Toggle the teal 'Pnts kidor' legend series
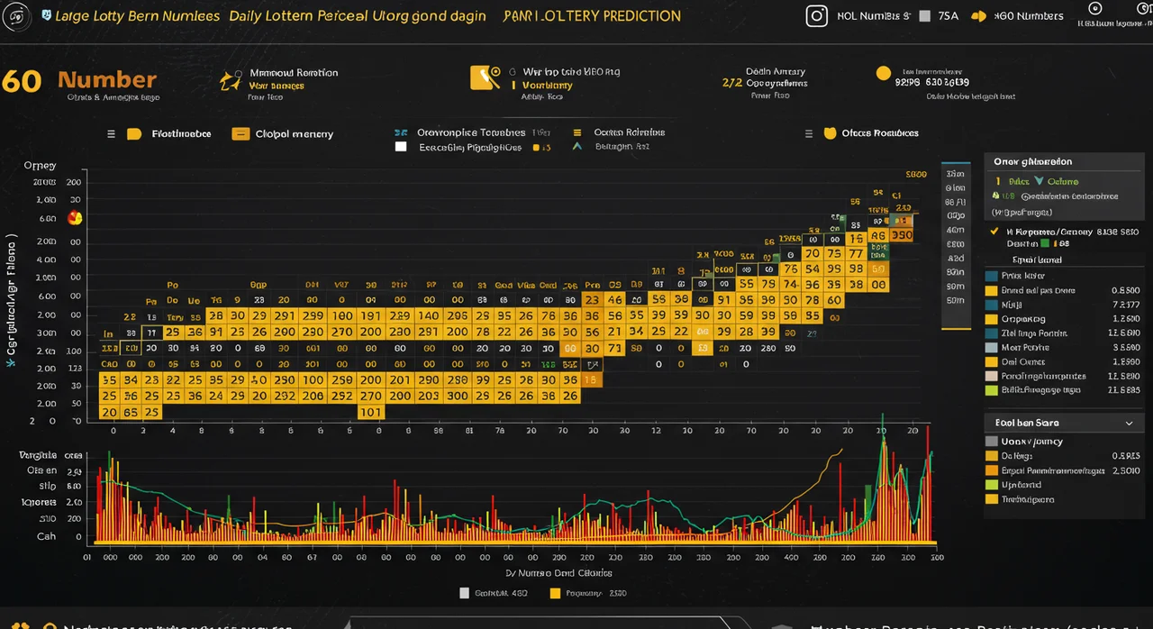This screenshot has height=629, width=1153. click(x=992, y=276)
